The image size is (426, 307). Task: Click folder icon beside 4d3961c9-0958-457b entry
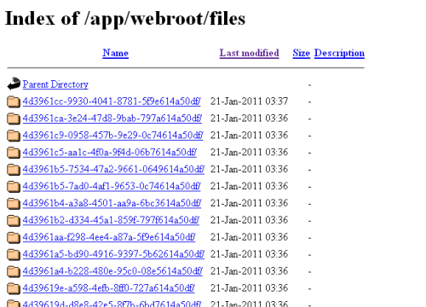pyautogui.click(x=14, y=136)
